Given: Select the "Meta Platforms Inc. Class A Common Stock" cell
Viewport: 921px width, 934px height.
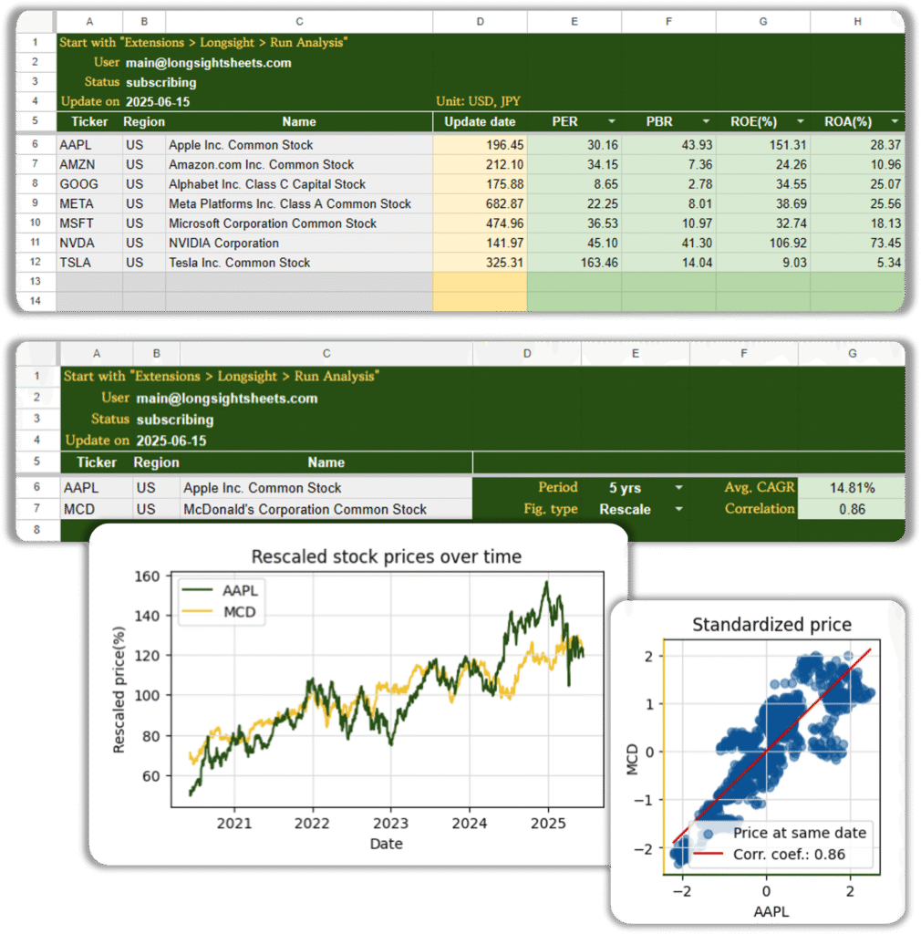Looking at the screenshot, I should pos(299,203).
